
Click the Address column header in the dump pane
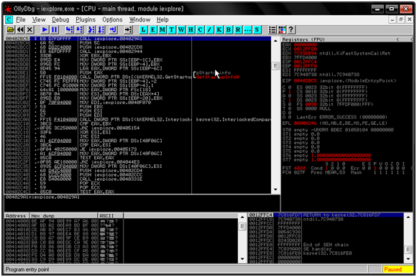17,215
